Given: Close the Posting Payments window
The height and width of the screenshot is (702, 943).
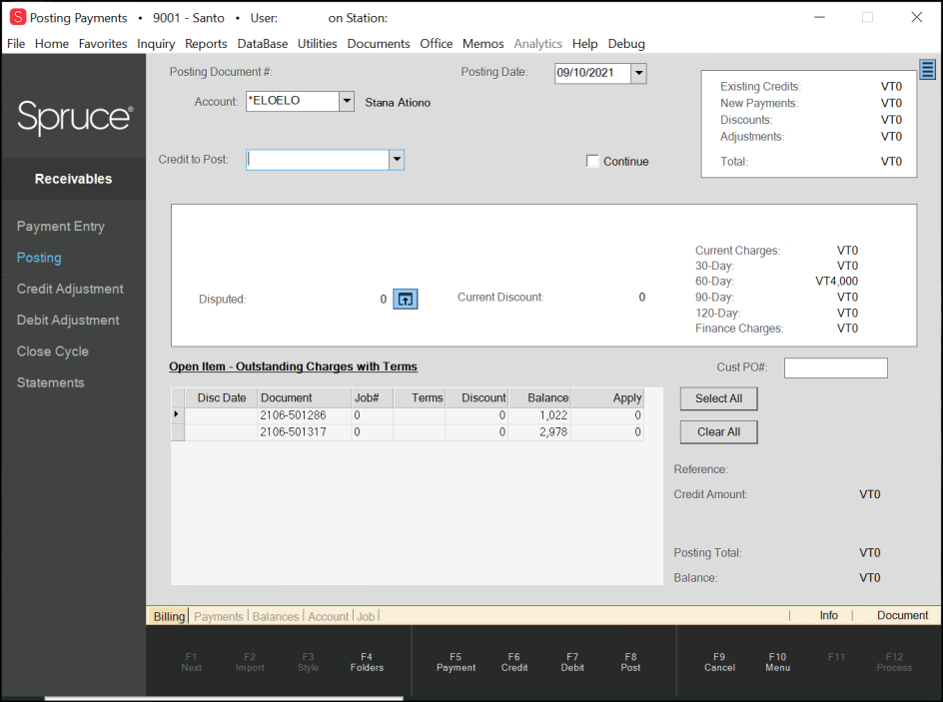Looking at the screenshot, I should [917, 17].
